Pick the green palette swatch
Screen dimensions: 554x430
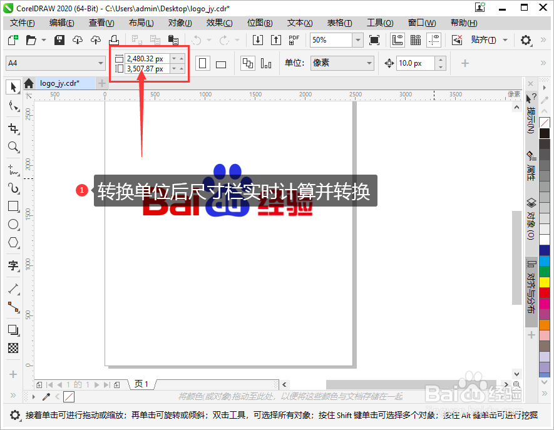click(x=545, y=272)
